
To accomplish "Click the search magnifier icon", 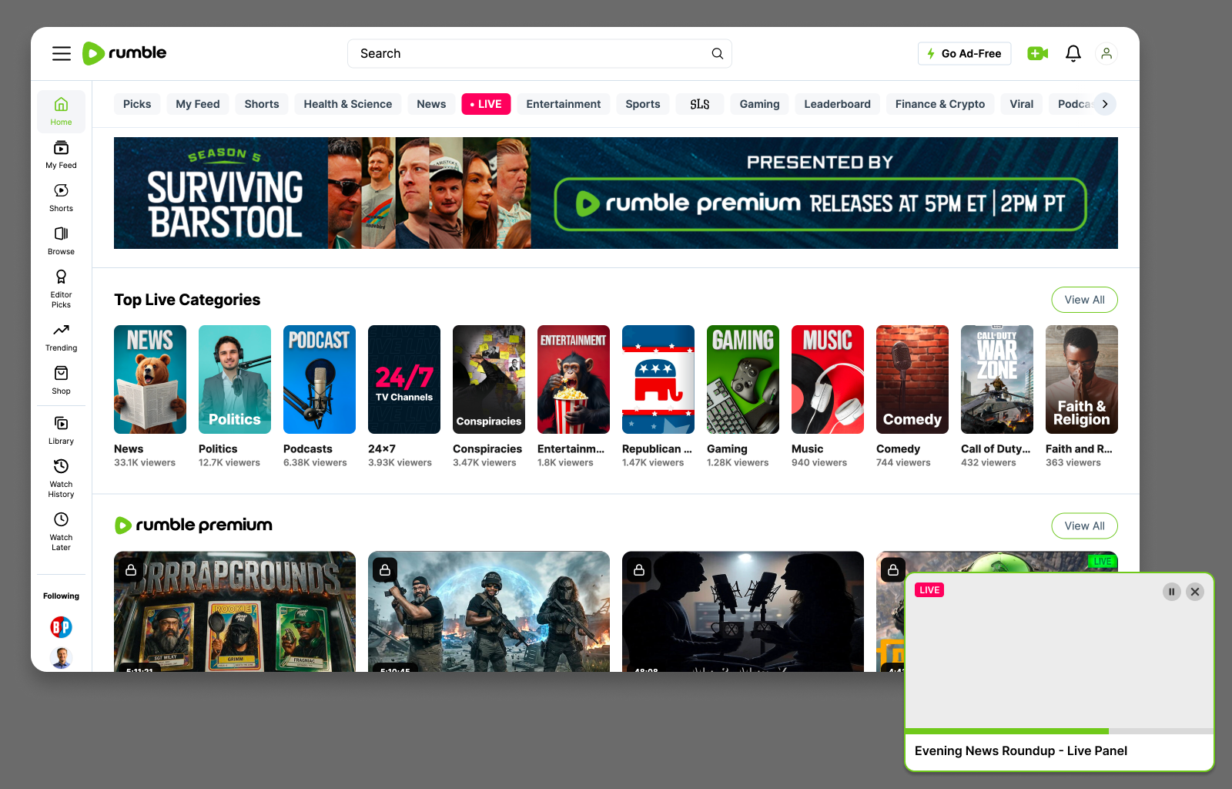I will click(717, 53).
